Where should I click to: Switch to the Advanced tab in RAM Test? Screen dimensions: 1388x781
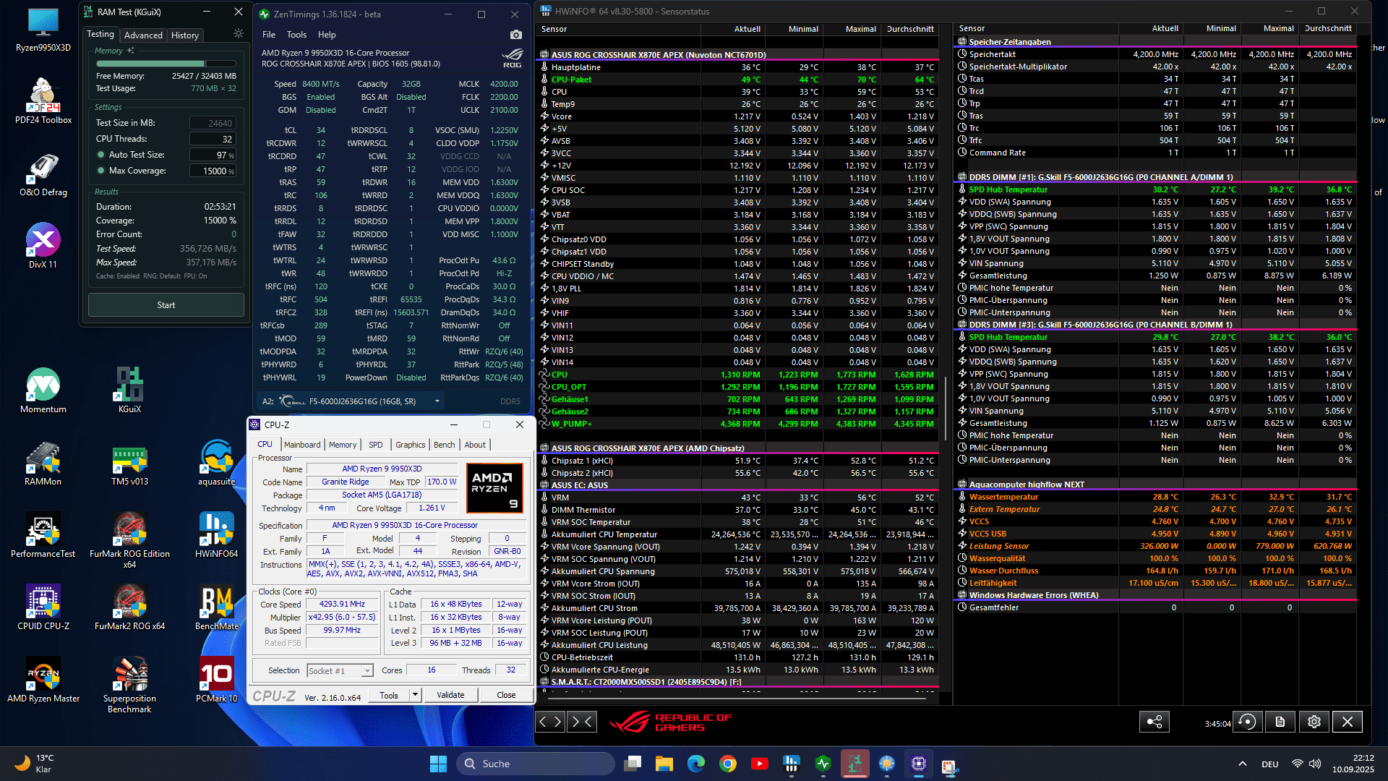pos(143,35)
